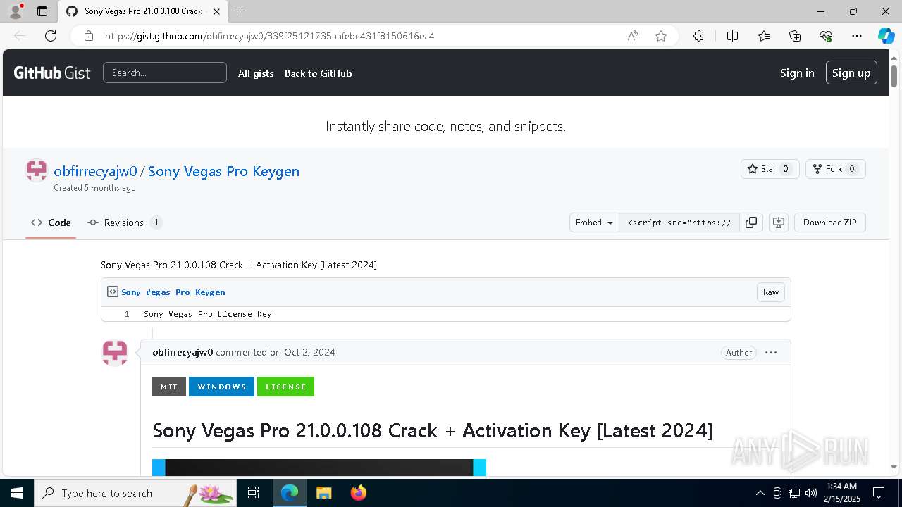Screen dimensions: 902x507
Task: Open the Favorites list icon
Action: pyautogui.click(x=764, y=36)
